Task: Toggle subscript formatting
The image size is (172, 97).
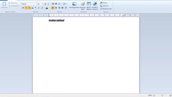Action: tap(36, 8)
